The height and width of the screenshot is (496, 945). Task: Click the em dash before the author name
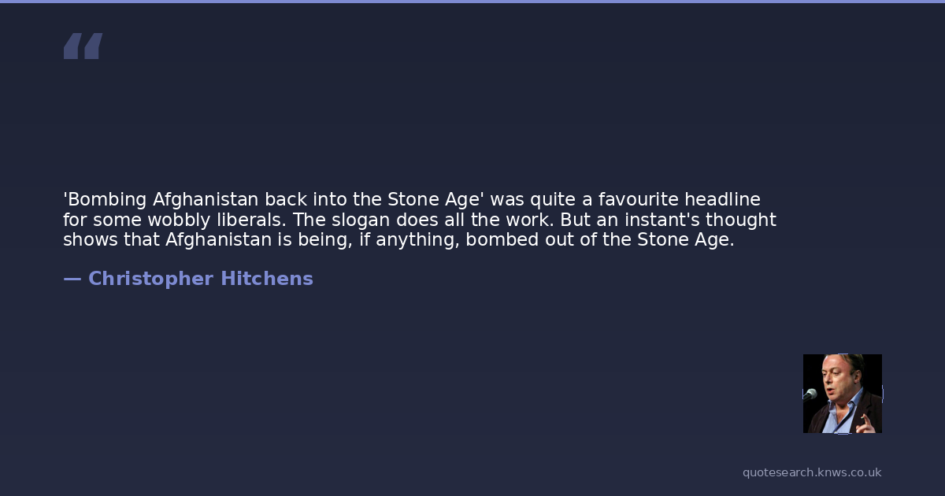tap(72, 279)
